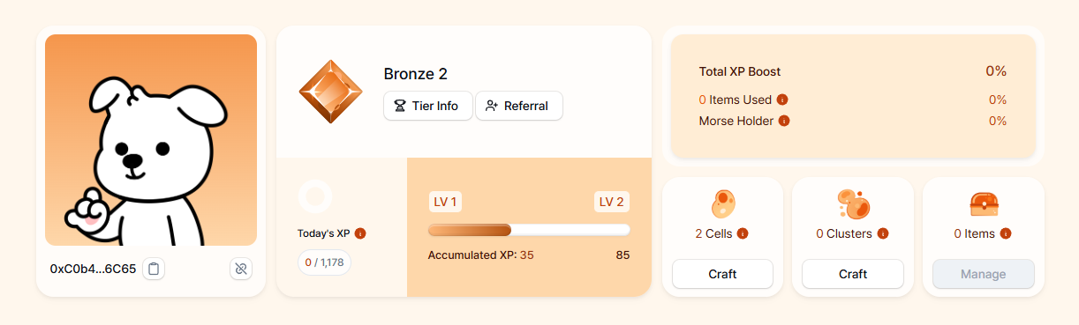This screenshot has height=325, width=1079.
Task: Click info icon beside Morse Holder
Action: [x=784, y=121]
